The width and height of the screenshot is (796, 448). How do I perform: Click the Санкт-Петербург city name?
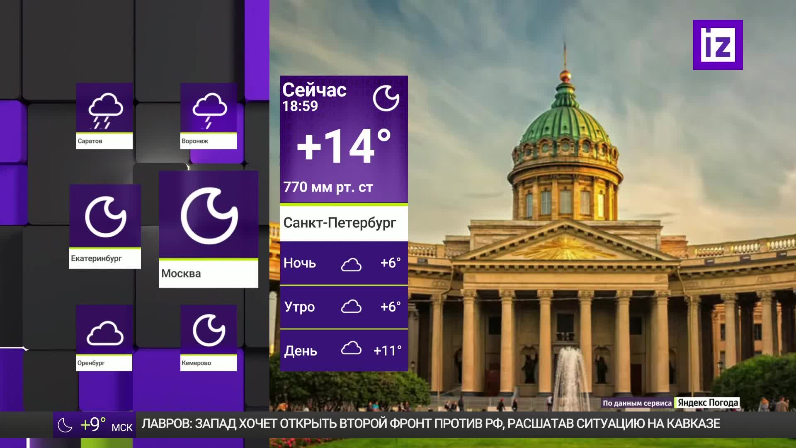[340, 223]
